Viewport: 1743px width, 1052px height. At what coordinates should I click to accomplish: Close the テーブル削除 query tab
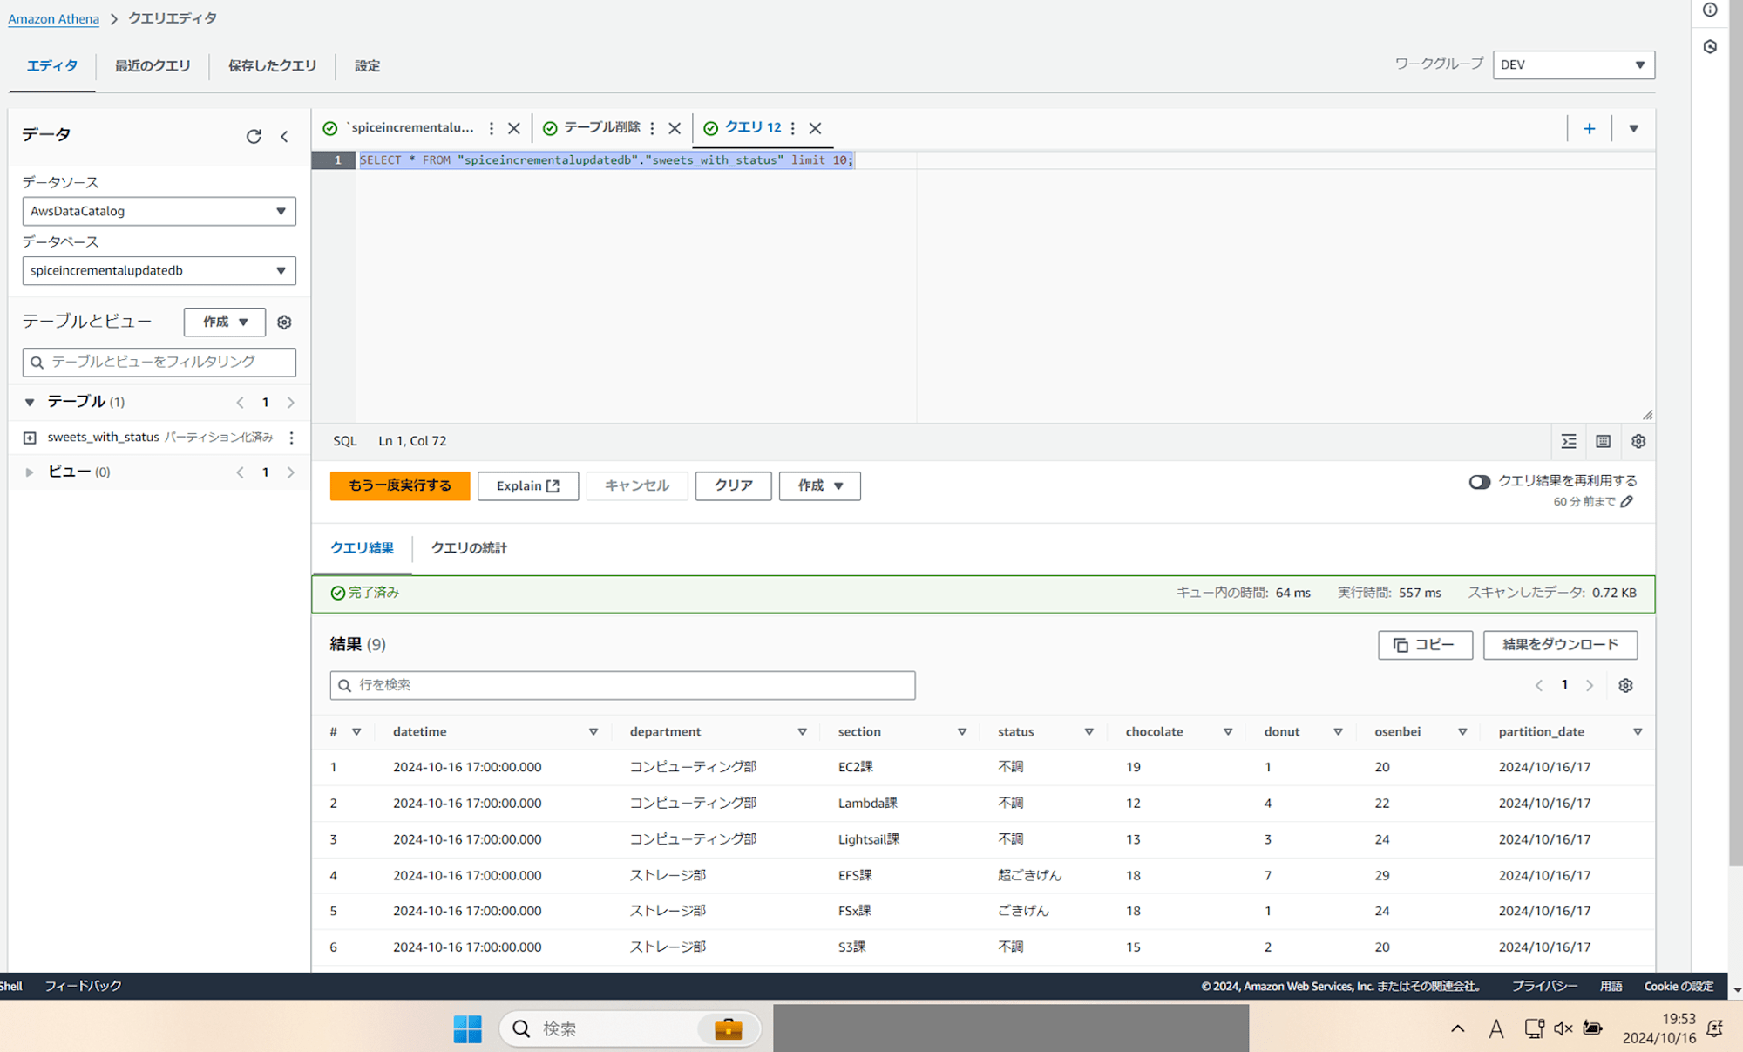pyautogui.click(x=675, y=128)
